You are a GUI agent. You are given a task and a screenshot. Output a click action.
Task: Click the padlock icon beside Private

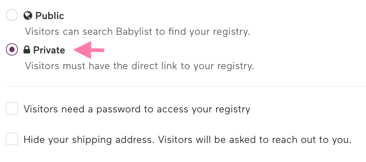click(27, 50)
